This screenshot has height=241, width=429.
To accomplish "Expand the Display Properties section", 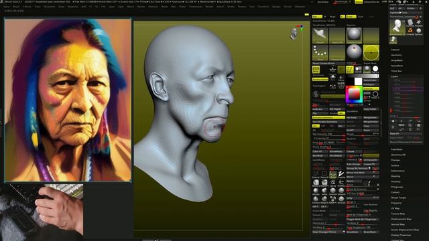I will [401, 235].
